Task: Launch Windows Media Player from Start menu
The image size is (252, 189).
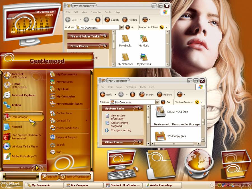Action: tap(24, 146)
